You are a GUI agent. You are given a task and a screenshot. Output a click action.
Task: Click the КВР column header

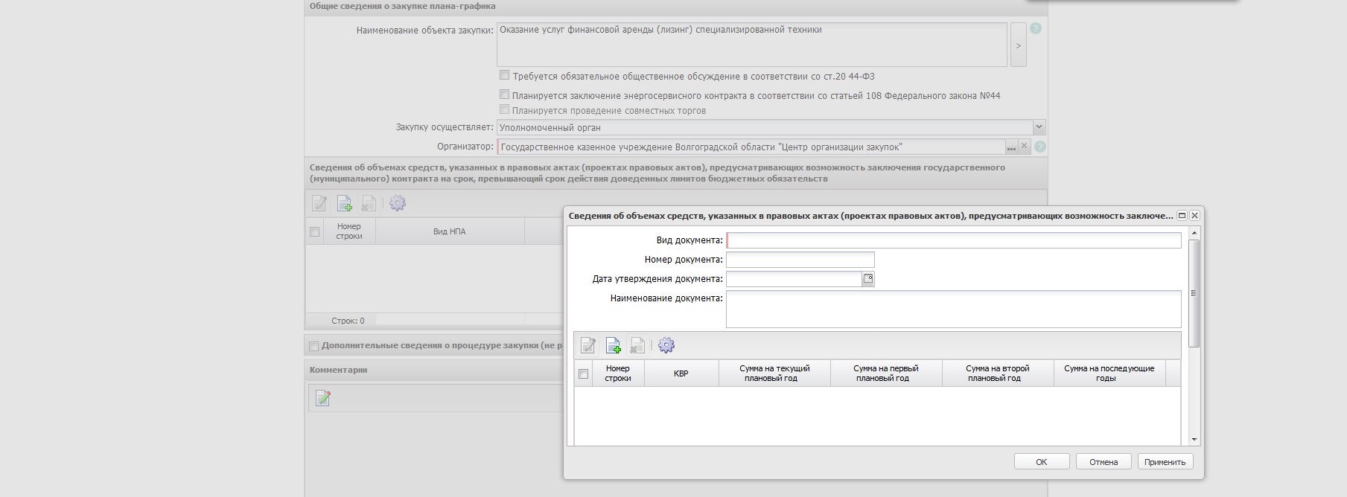[681, 373]
